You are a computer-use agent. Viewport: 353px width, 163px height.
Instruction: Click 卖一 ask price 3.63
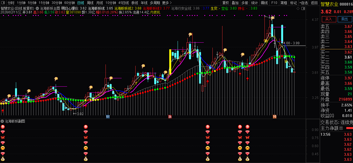click(348, 47)
